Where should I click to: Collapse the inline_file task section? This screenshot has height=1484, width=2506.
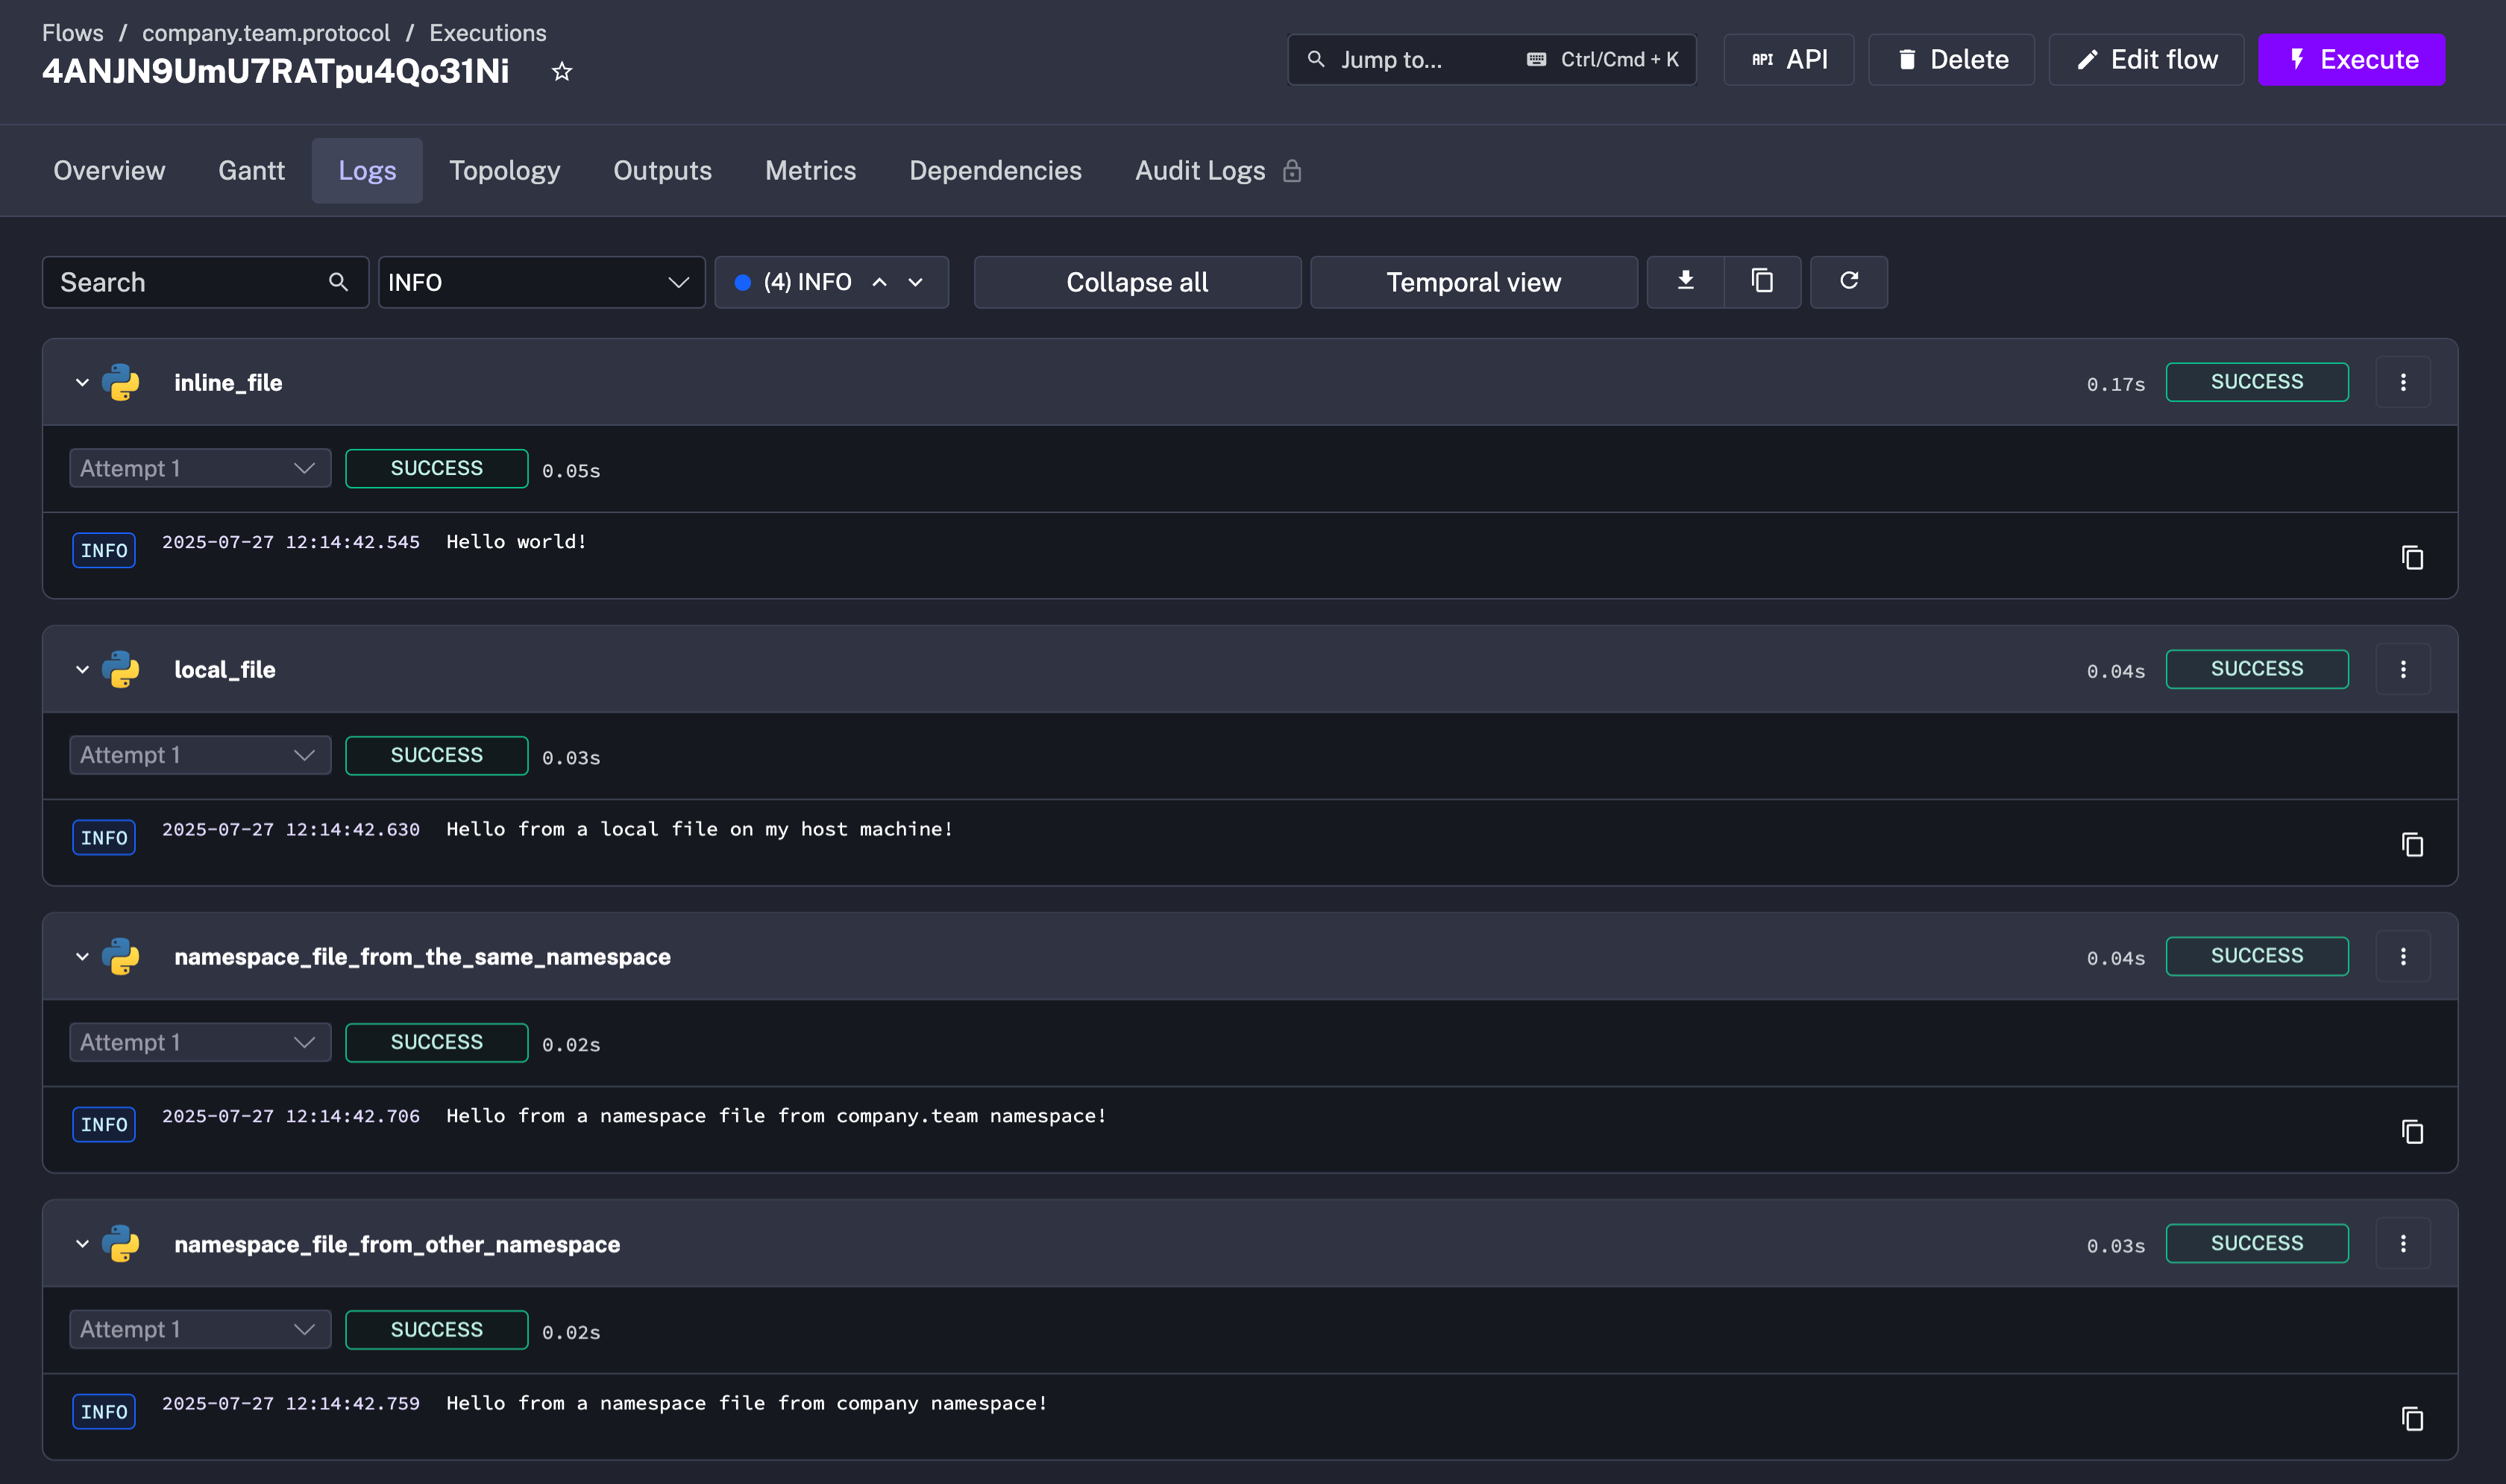pyautogui.click(x=82, y=382)
